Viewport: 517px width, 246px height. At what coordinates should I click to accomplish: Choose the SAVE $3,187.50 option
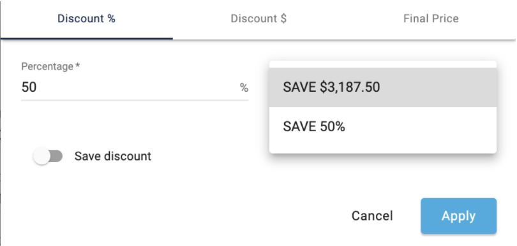tap(383, 87)
